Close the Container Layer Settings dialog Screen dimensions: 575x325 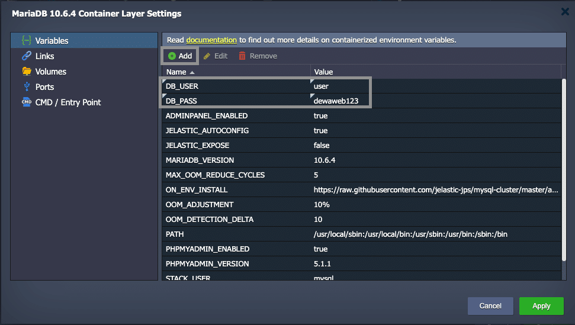point(565,12)
